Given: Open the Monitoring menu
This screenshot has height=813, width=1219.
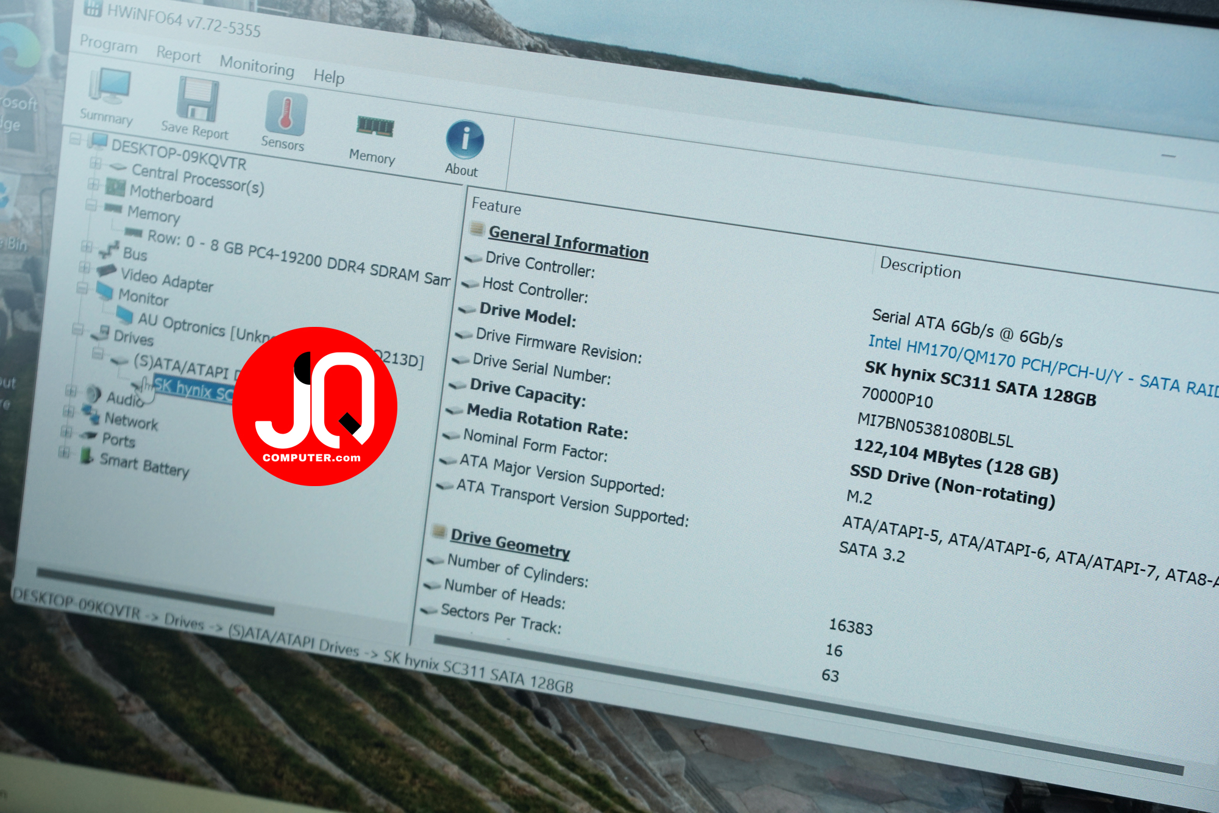Looking at the screenshot, I should [257, 65].
